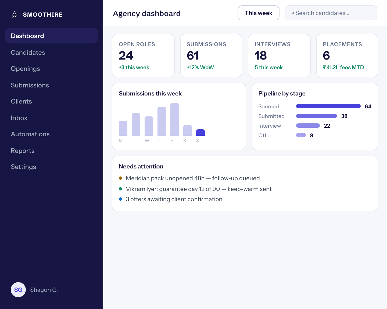Open Settings from sidebar
Viewport: 387px width, 309px height.
coord(52,167)
